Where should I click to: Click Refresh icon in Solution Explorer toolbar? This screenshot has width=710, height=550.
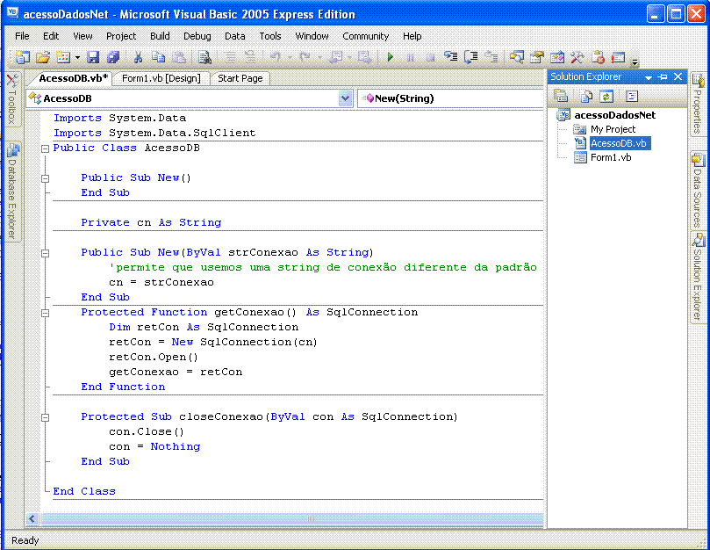click(606, 96)
